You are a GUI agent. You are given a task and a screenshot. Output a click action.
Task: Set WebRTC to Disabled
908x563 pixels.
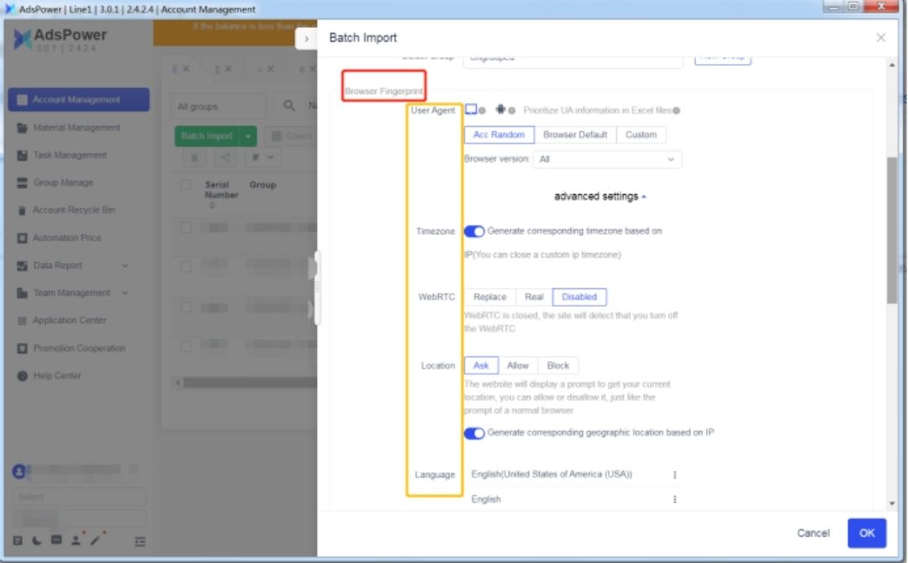pyautogui.click(x=579, y=297)
